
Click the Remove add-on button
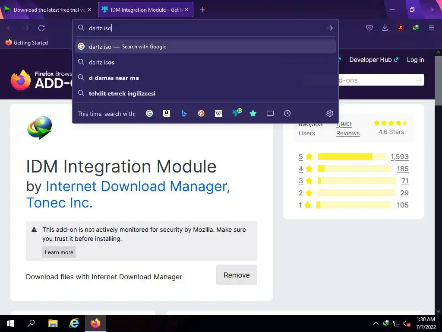(x=237, y=275)
